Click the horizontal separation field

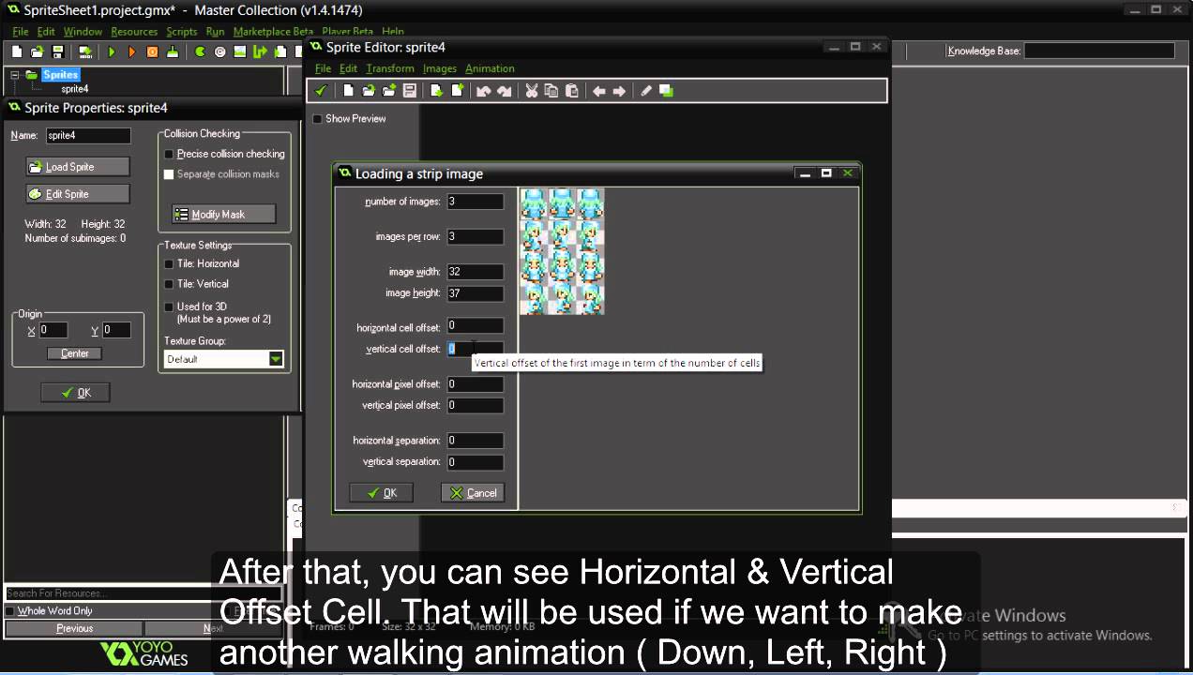[x=476, y=441]
